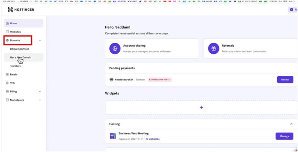Click the Home icon in sidebar

(8, 23)
